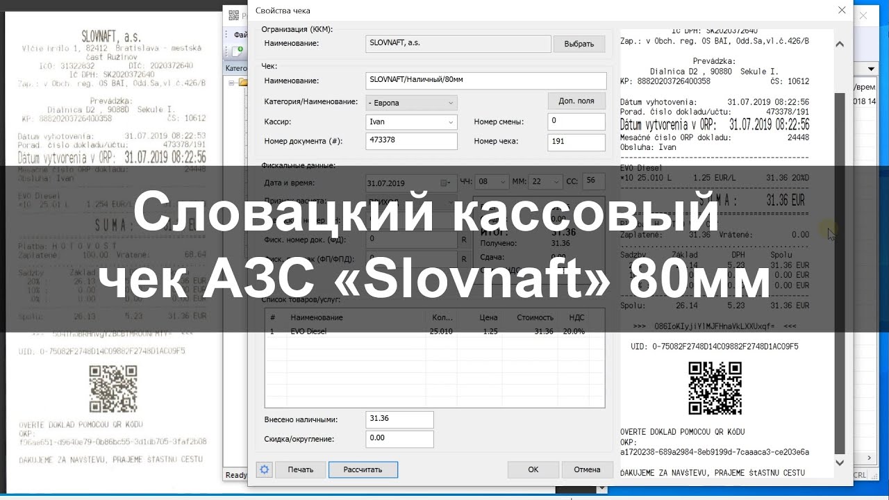The width and height of the screenshot is (889, 500).
Task: Select the EVO Diesel row in items list
Action: click(435, 332)
